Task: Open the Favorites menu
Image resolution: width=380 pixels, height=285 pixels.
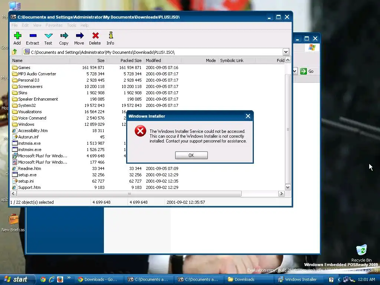Action: [x=54, y=25]
